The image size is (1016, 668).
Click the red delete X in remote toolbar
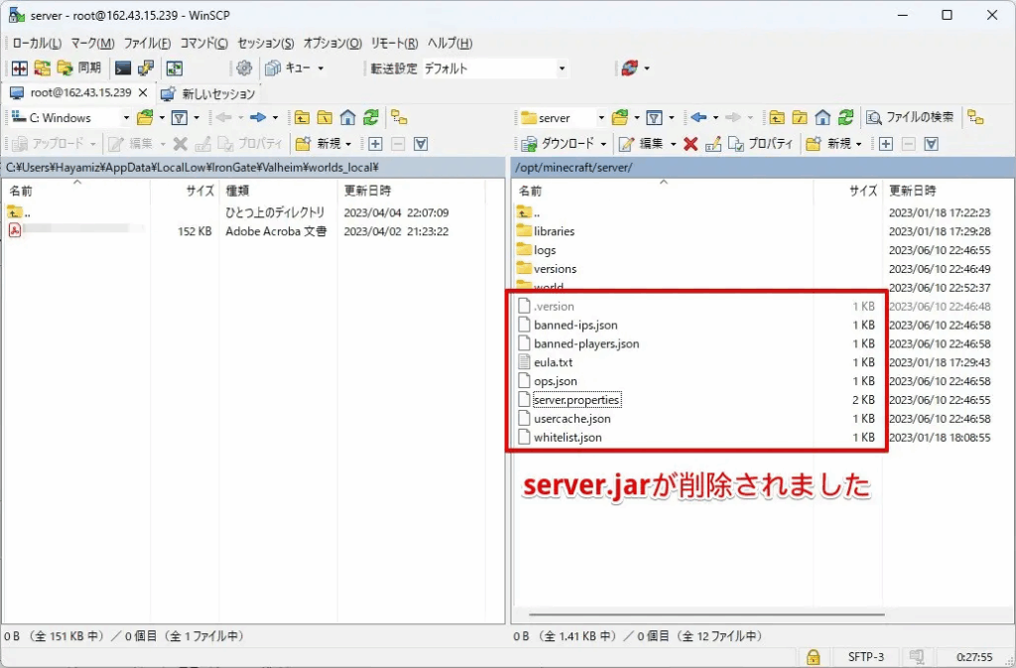(691, 144)
